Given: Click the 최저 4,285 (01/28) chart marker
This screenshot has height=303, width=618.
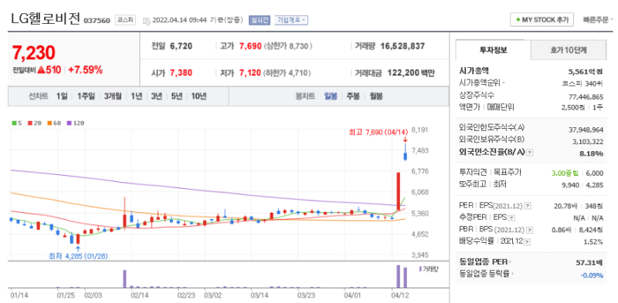Looking at the screenshot, I should 78,256.
